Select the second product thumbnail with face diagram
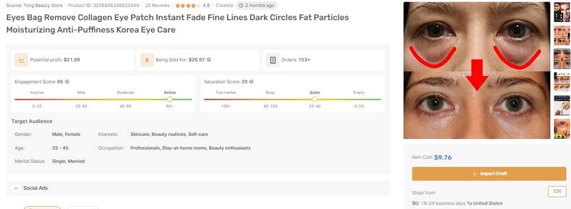The height and width of the screenshot is (209, 571). tap(562, 35)
